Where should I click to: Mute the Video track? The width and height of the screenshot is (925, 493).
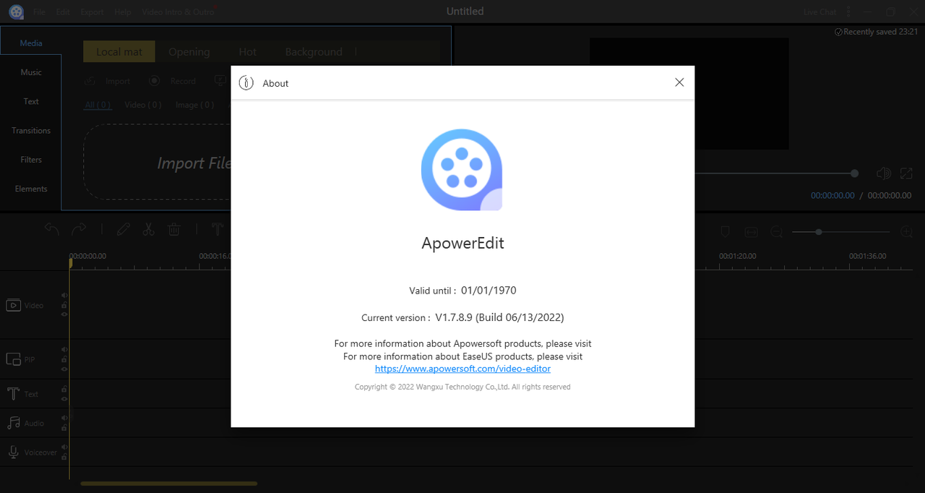[x=64, y=295]
